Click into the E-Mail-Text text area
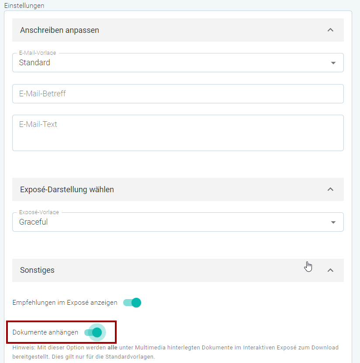Viewport: 360px width, 363px height. pos(178,133)
